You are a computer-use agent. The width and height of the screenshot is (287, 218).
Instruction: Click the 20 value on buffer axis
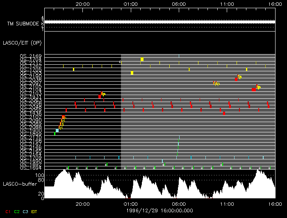pos(41,193)
